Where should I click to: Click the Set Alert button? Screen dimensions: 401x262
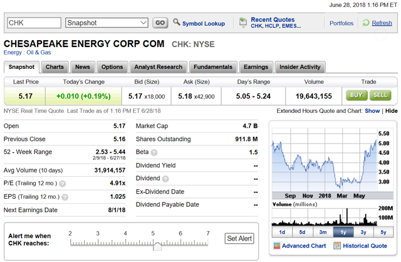239,238
